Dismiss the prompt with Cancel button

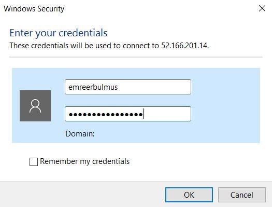tap(242, 195)
